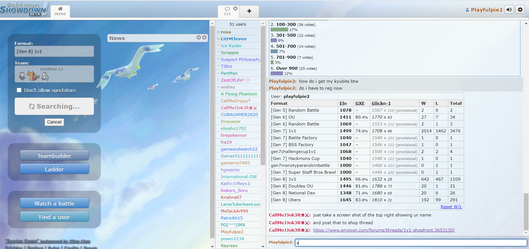Select user A Flying Phantom
Screen dimensions: 529x249
pos(238,94)
